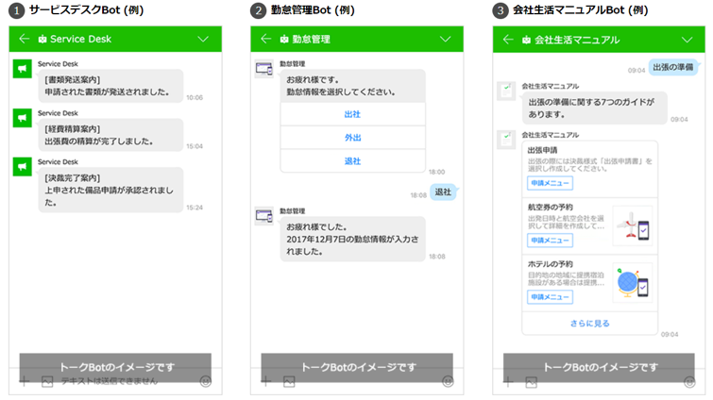Click plus icon in 勤怠管理 input bar

tap(266, 381)
